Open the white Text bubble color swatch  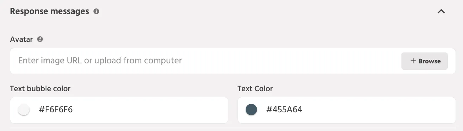tap(24, 110)
